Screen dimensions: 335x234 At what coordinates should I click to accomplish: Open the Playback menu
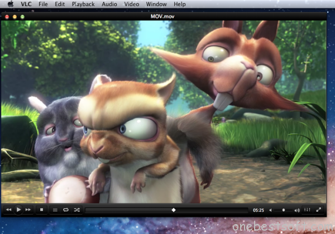click(83, 4)
